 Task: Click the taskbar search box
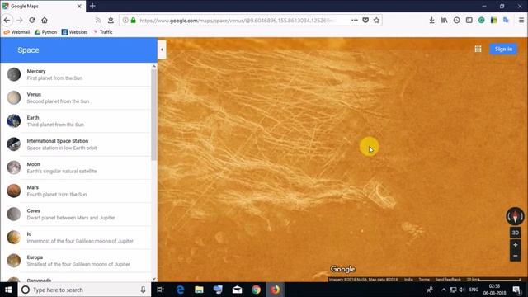(x=84, y=290)
